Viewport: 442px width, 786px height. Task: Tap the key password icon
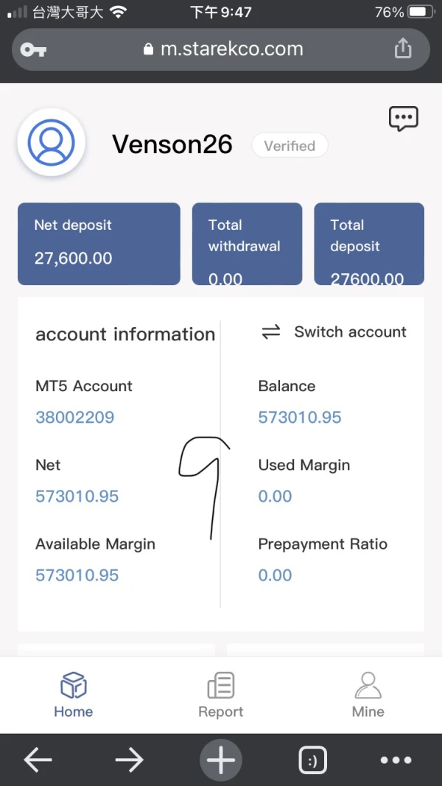pos(33,49)
